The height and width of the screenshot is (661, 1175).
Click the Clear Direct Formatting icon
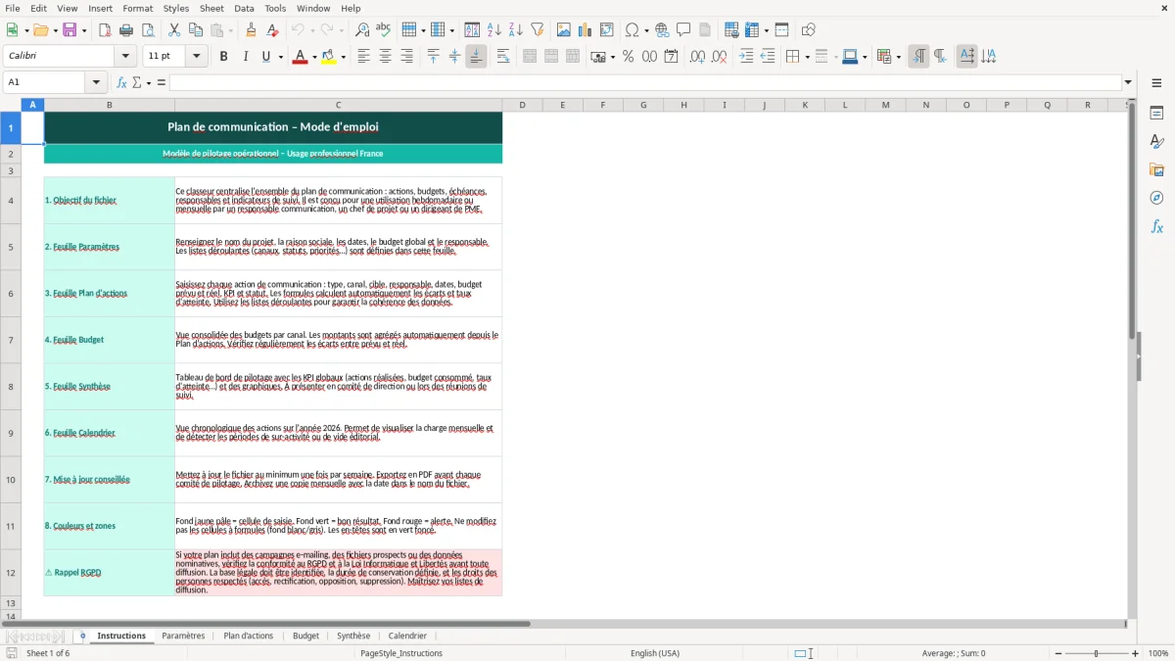[x=272, y=30]
